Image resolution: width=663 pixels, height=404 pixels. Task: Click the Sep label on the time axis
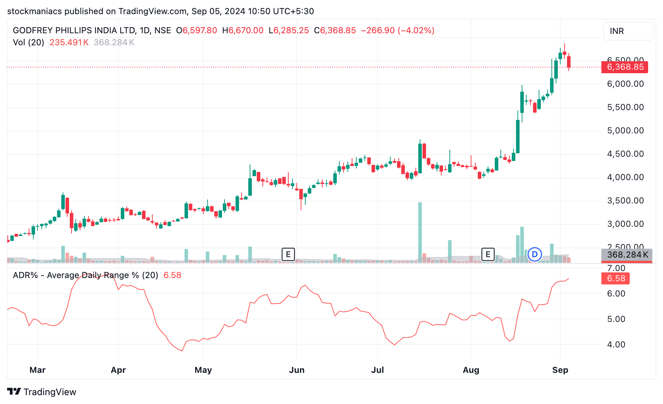[x=560, y=370]
